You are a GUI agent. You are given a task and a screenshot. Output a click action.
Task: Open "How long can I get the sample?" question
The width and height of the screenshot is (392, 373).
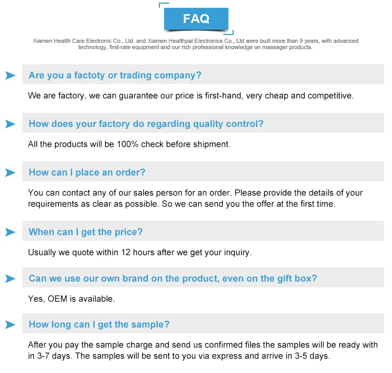[99, 324]
